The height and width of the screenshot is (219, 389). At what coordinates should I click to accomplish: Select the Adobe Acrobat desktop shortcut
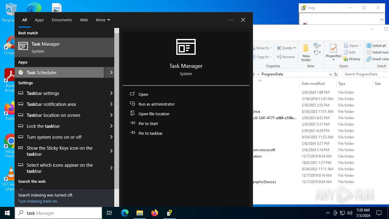(x=9, y=80)
